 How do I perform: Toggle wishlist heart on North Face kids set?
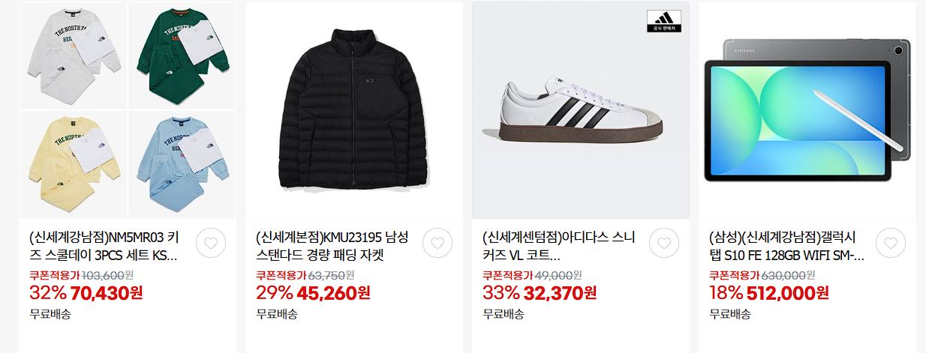211,243
